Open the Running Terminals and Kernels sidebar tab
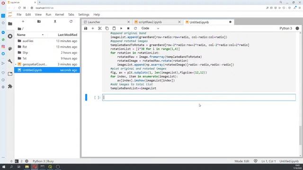 pos(10,36)
